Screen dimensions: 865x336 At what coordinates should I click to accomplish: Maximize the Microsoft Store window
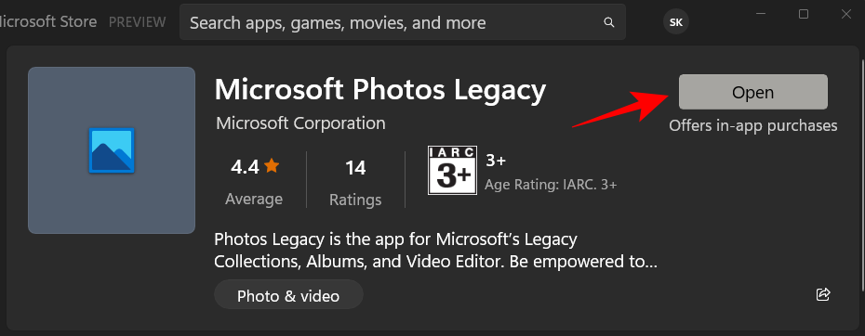[804, 14]
